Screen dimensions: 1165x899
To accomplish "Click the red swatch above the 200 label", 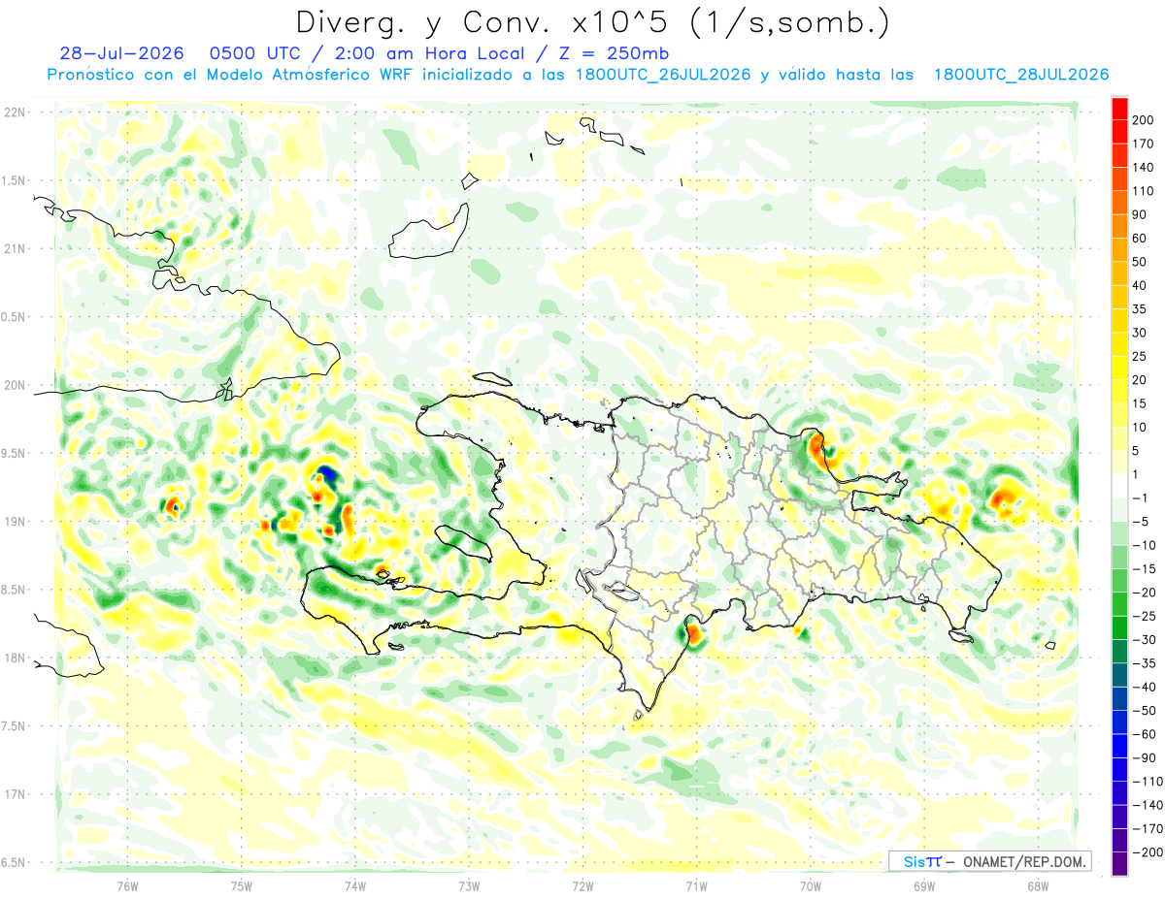I will click(1119, 109).
